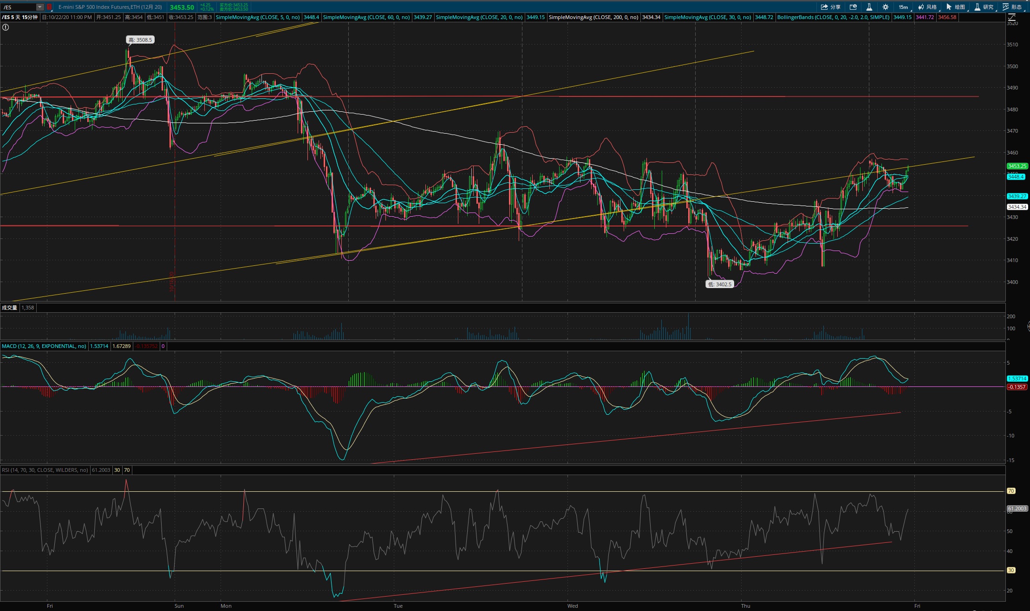
Task: Click the last price 3453.50 in header
Action: click(182, 7)
